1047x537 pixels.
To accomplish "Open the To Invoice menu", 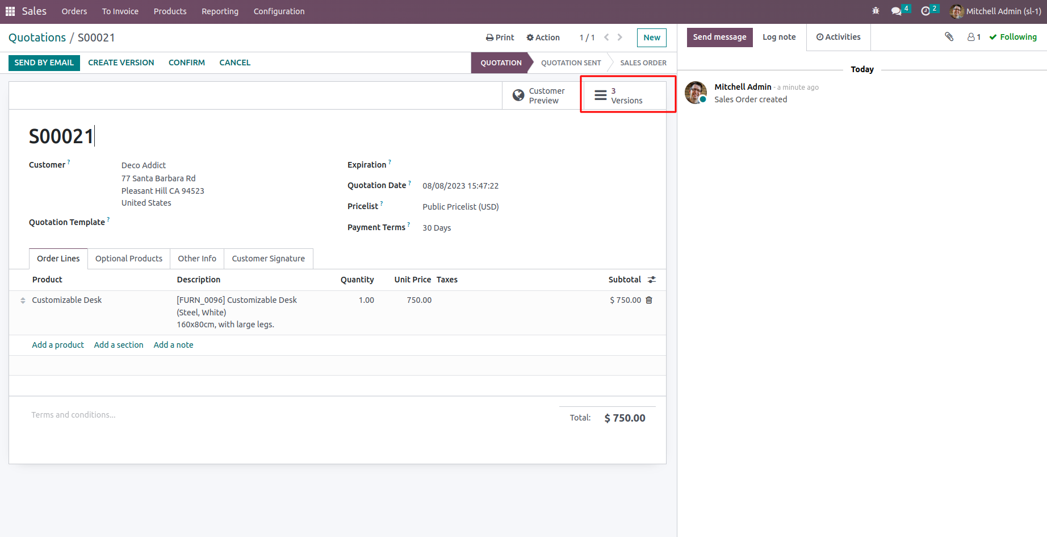I will click(x=120, y=11).
